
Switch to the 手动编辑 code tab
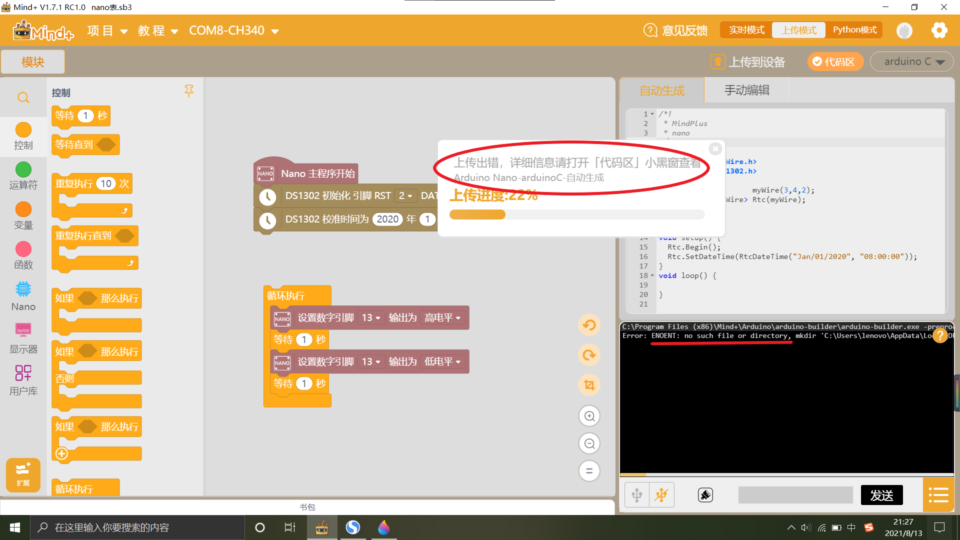(747, 90)
